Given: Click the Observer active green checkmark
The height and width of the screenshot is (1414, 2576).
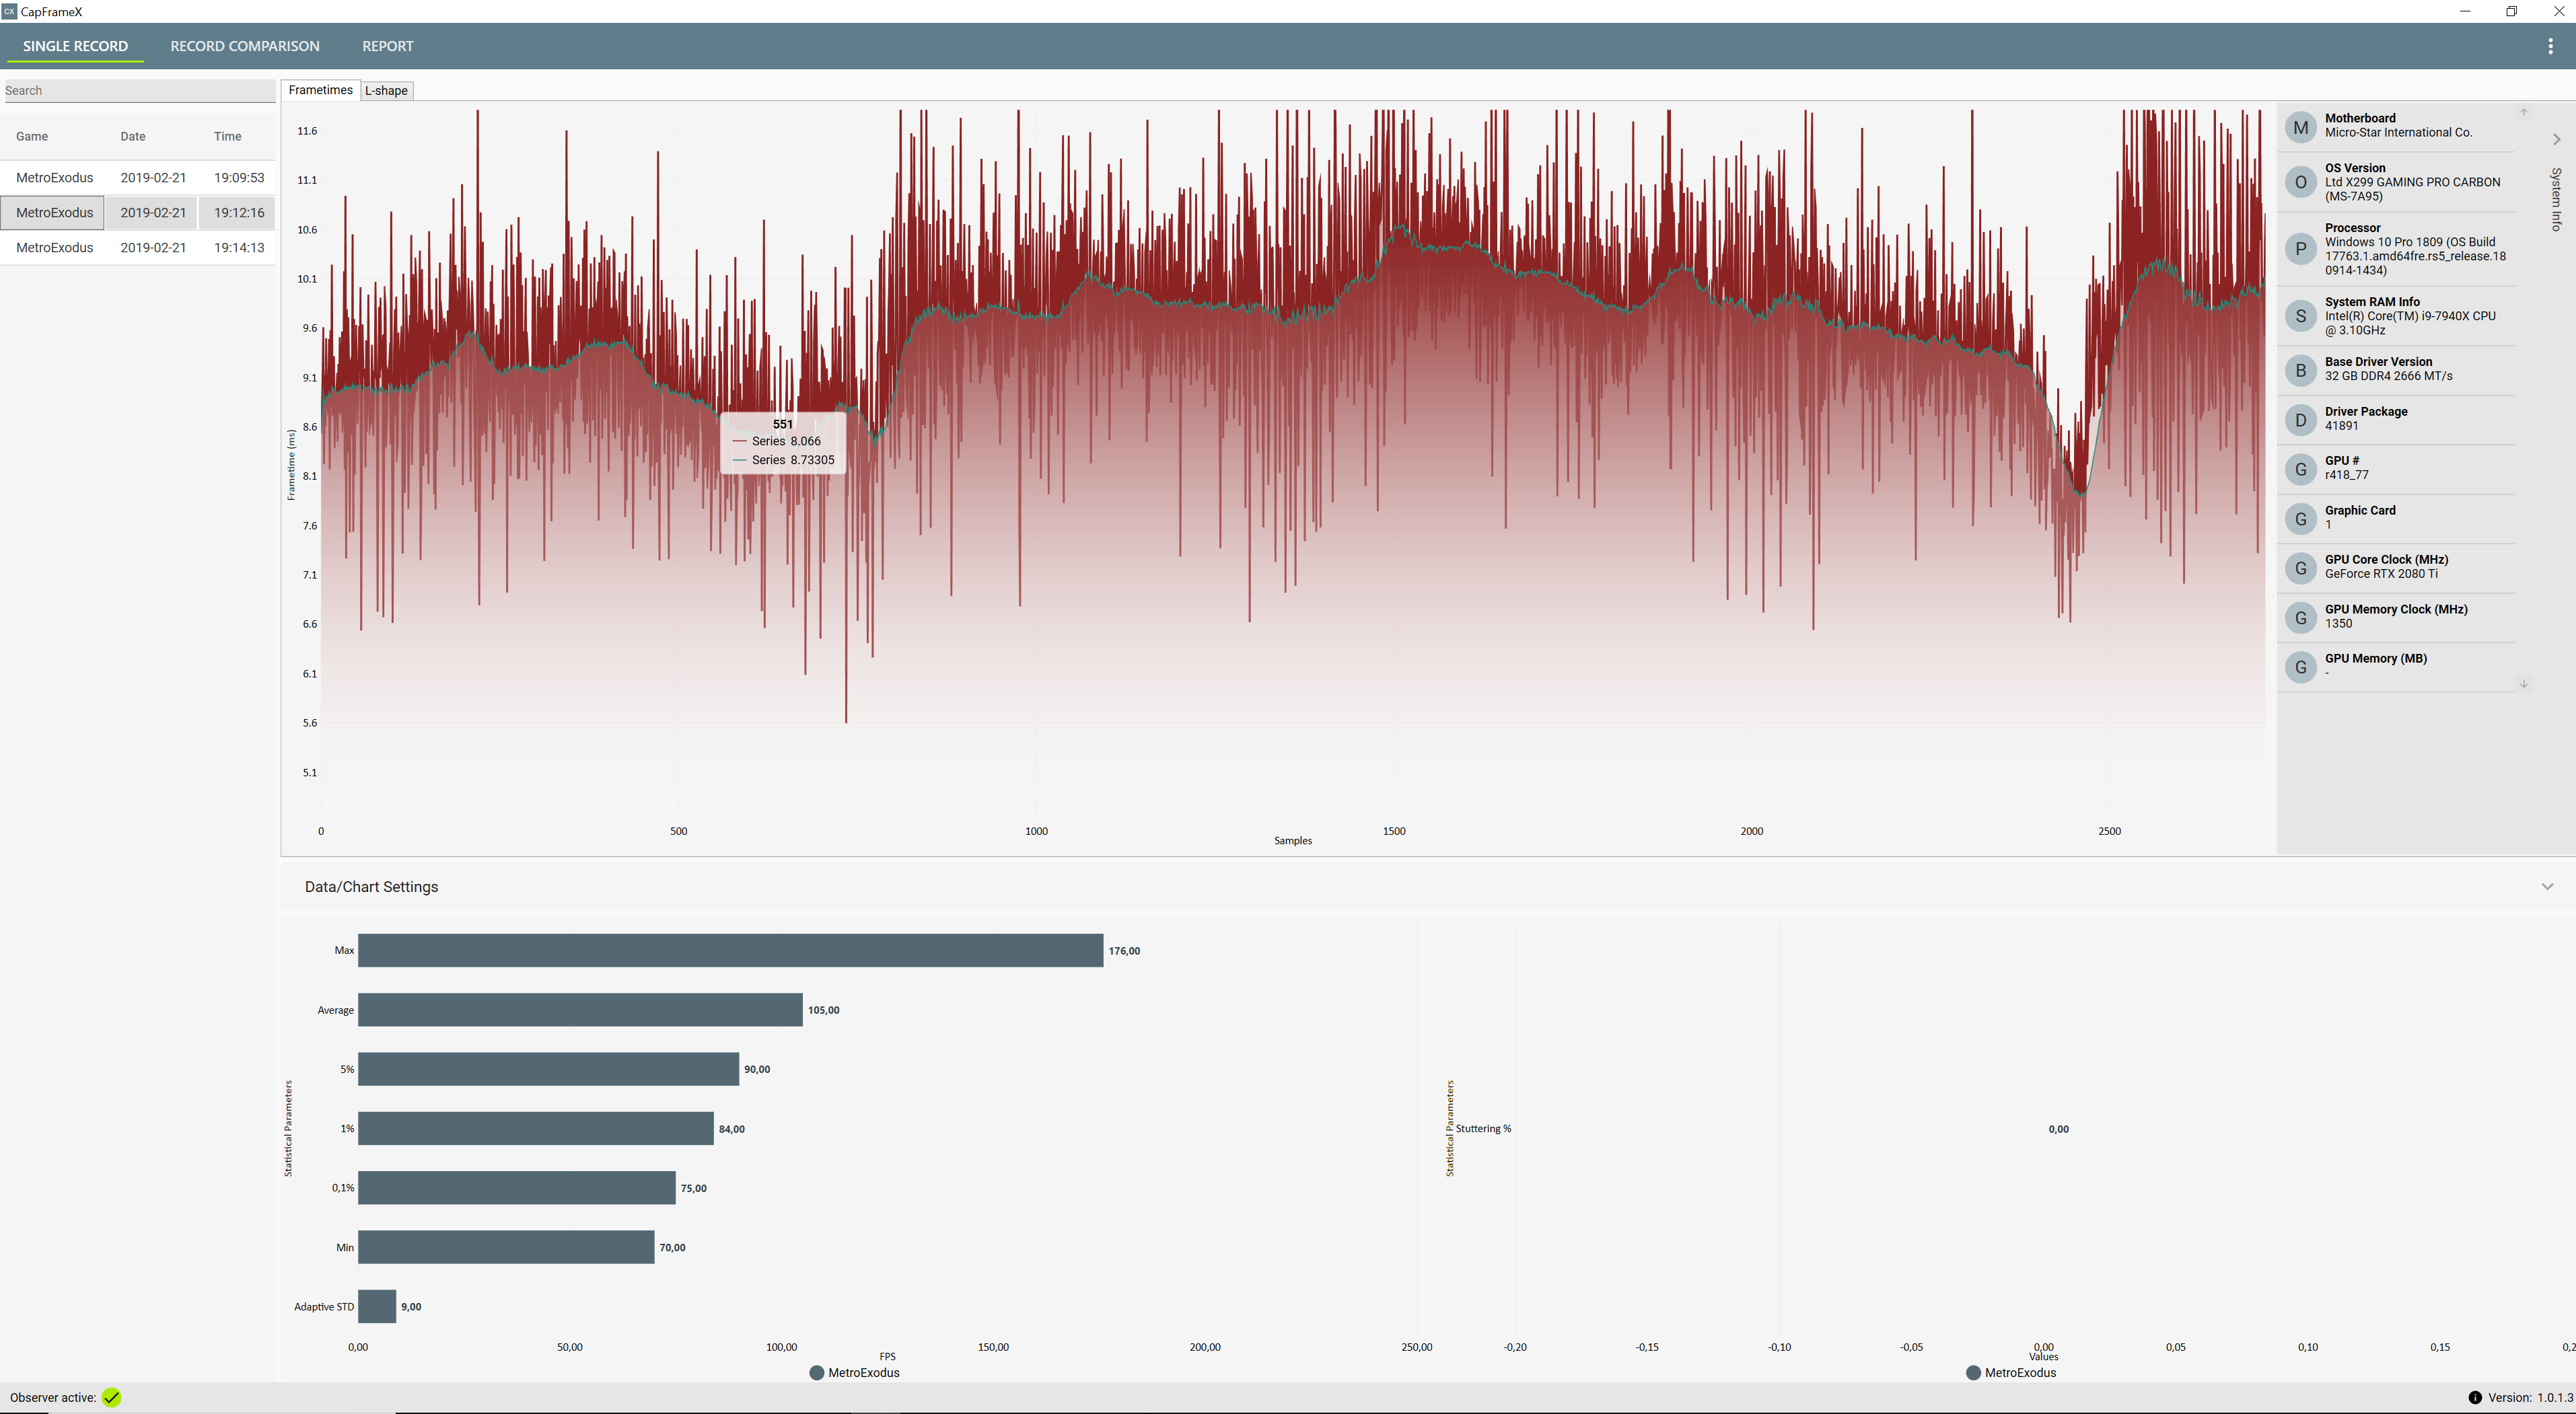Looking at the screenshot, I should point(111,1397).
